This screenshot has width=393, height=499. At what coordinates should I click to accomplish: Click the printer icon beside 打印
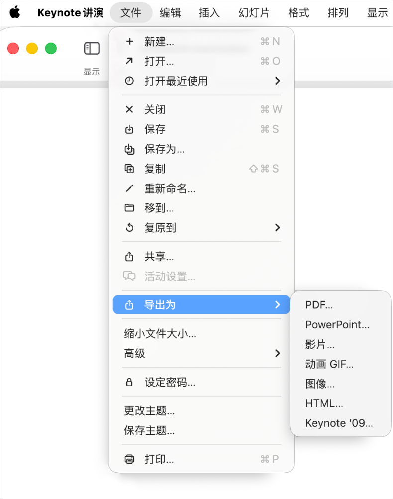click(x=129, y=459)
